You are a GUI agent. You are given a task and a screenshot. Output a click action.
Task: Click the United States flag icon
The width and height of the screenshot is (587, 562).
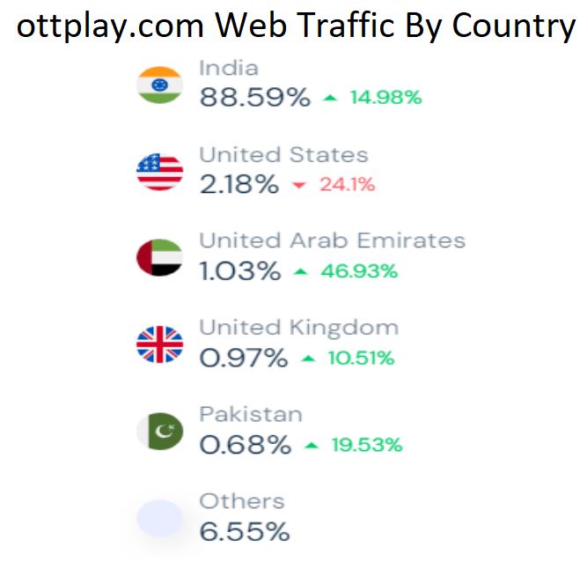159,171
